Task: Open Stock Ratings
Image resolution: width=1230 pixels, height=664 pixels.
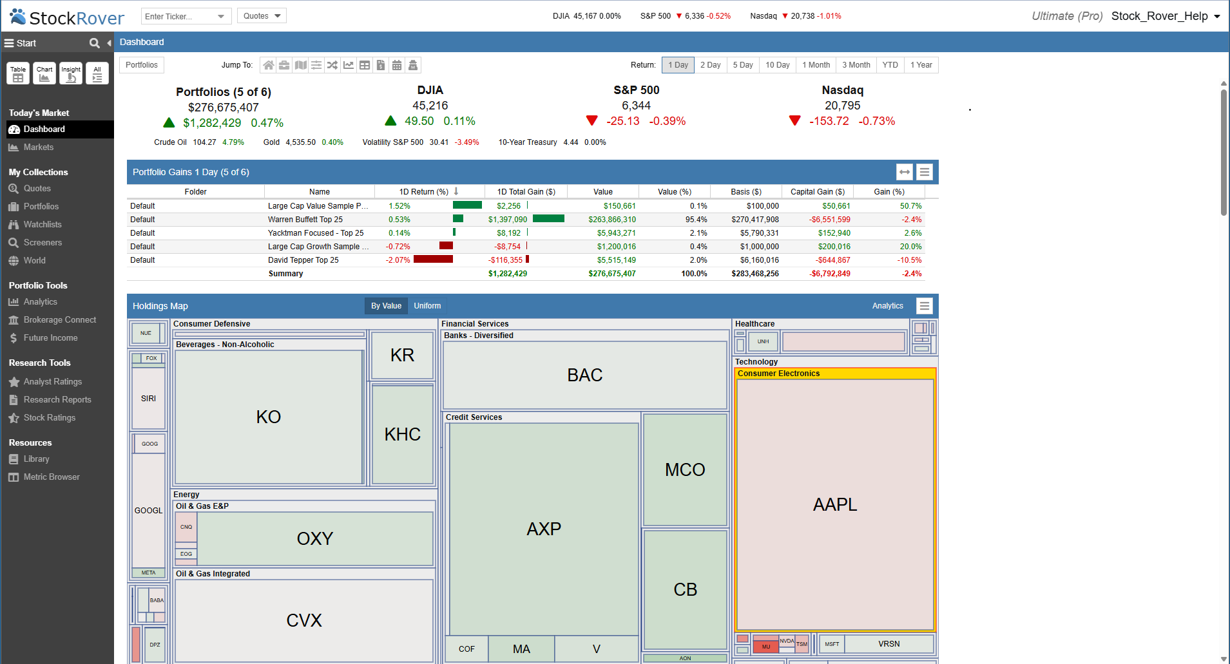Action: pos(49,418)
